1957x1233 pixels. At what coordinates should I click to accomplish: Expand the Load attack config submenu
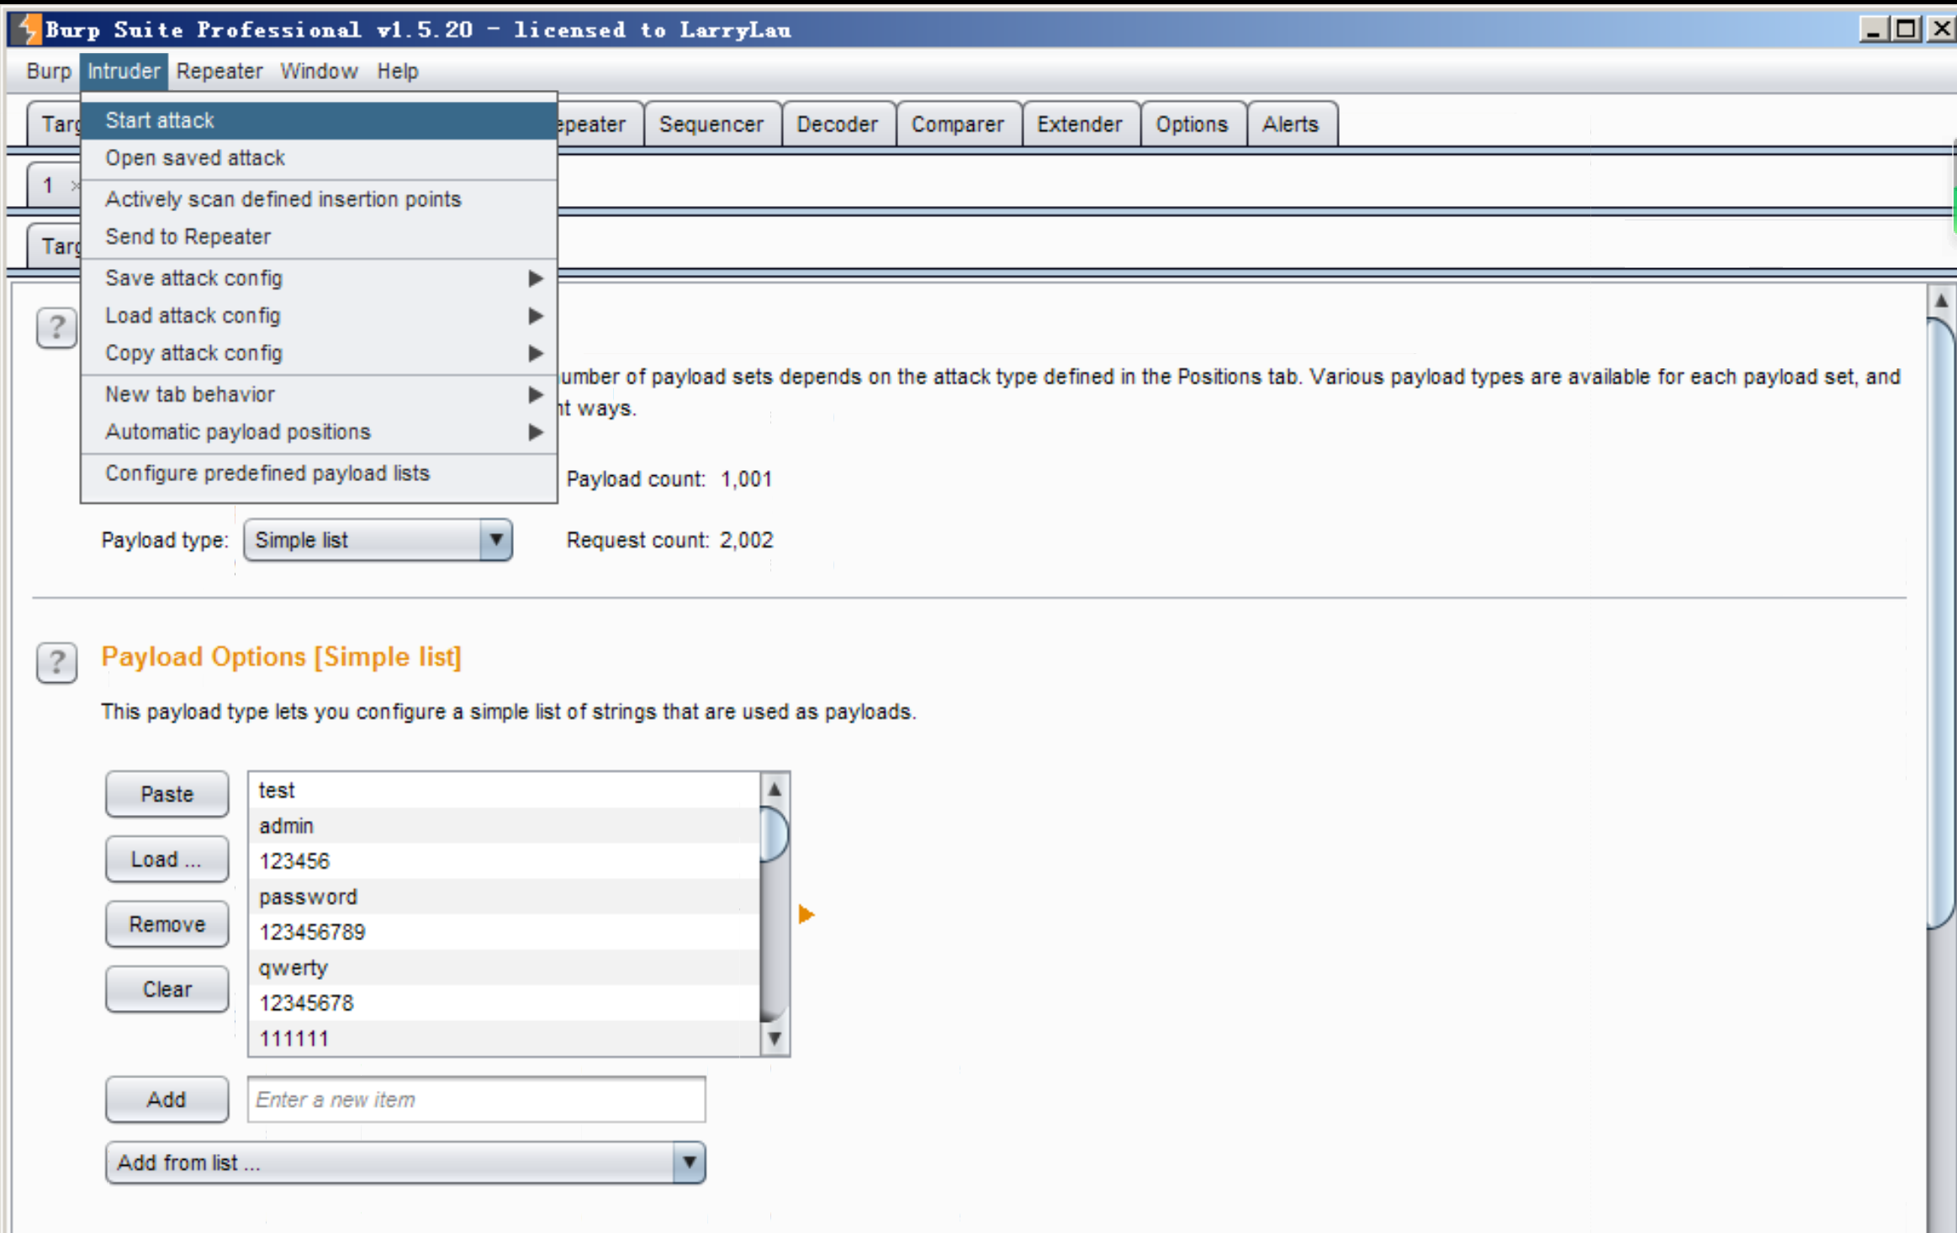pyautogui.click(x=319, y=316)
